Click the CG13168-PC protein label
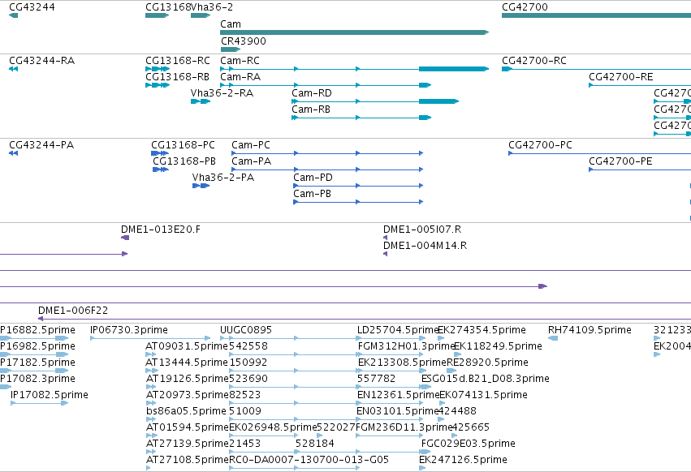The image size is (691, 472). pos(183,145)
